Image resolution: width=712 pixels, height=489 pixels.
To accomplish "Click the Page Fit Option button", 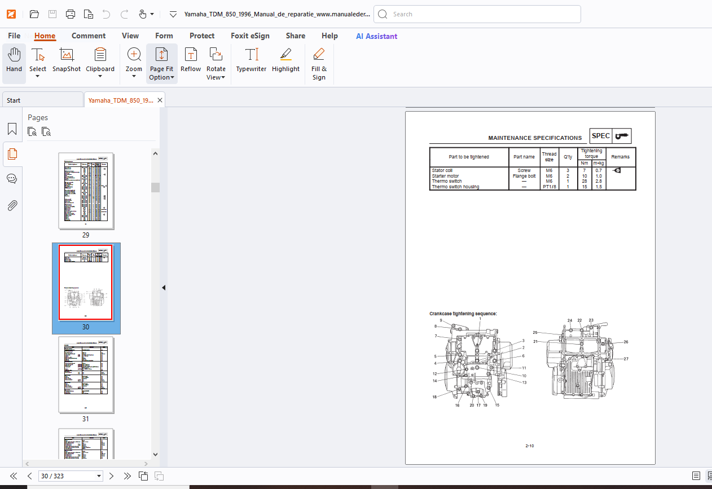I will (161, 64).
